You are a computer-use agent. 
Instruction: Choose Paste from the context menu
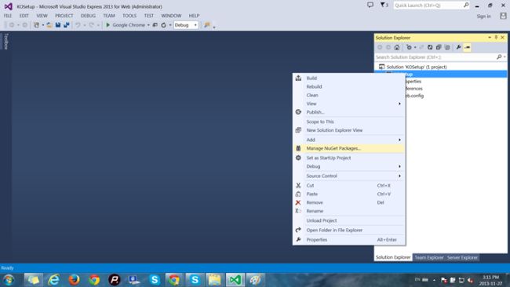348,194
